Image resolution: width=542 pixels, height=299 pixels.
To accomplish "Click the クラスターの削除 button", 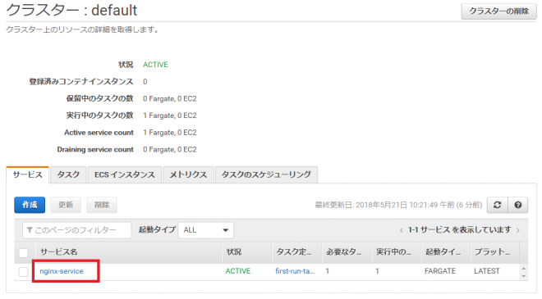I will 498,11.
